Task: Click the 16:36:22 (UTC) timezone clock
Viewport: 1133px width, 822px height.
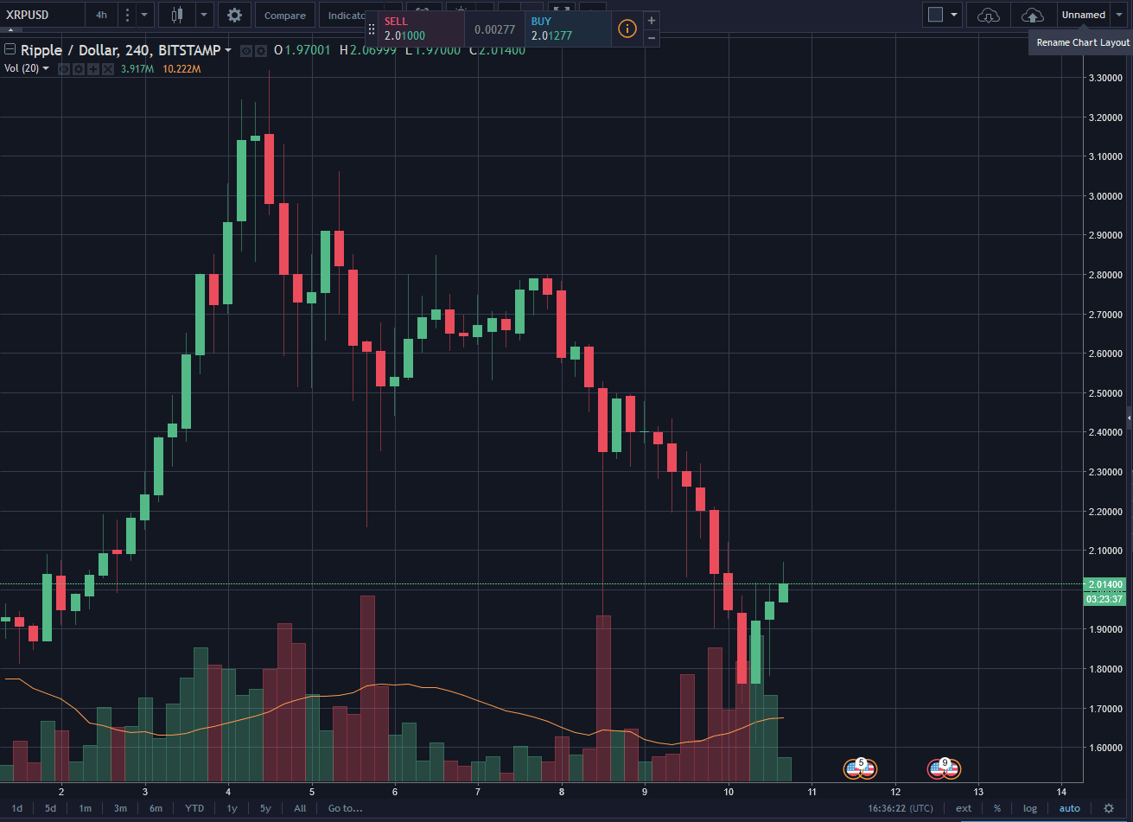Action: 901,808
